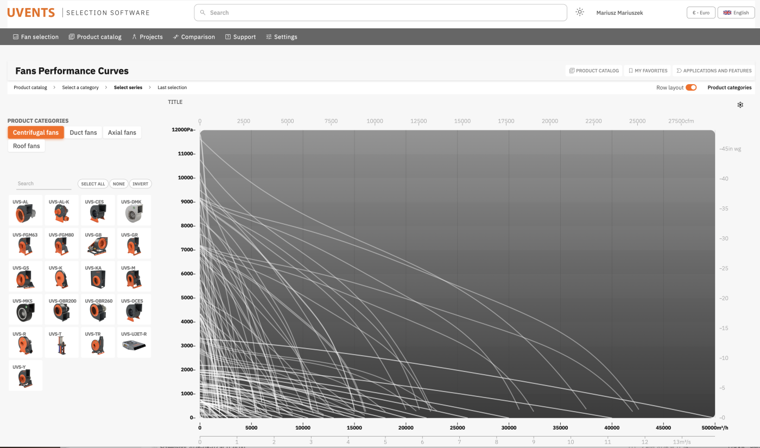Select the UVS-T fan series
This screenshot has height=448, width=760.
click(61, 343)
